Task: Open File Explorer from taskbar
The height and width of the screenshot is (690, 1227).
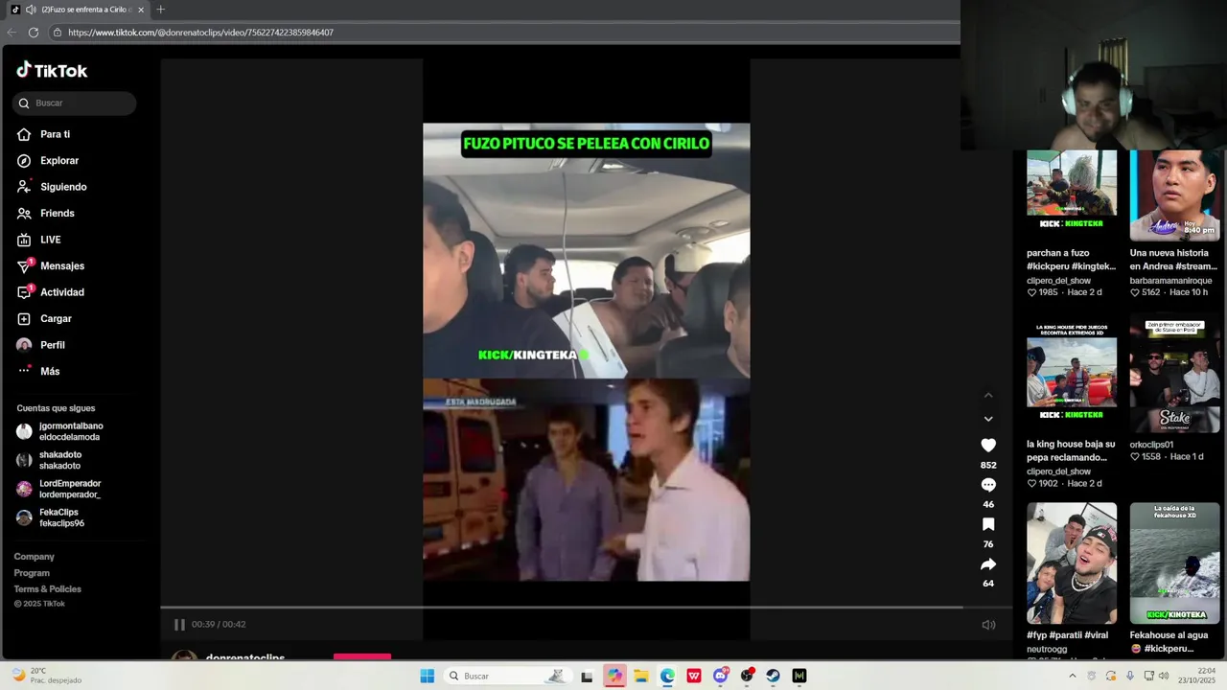Action: (x=640, y=676)
